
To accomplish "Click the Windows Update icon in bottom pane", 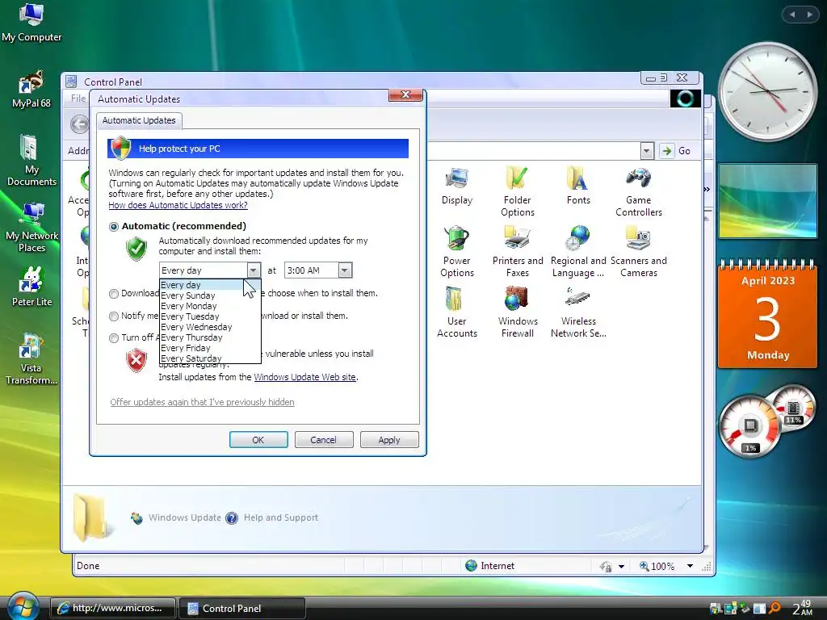I will [136, 518].
